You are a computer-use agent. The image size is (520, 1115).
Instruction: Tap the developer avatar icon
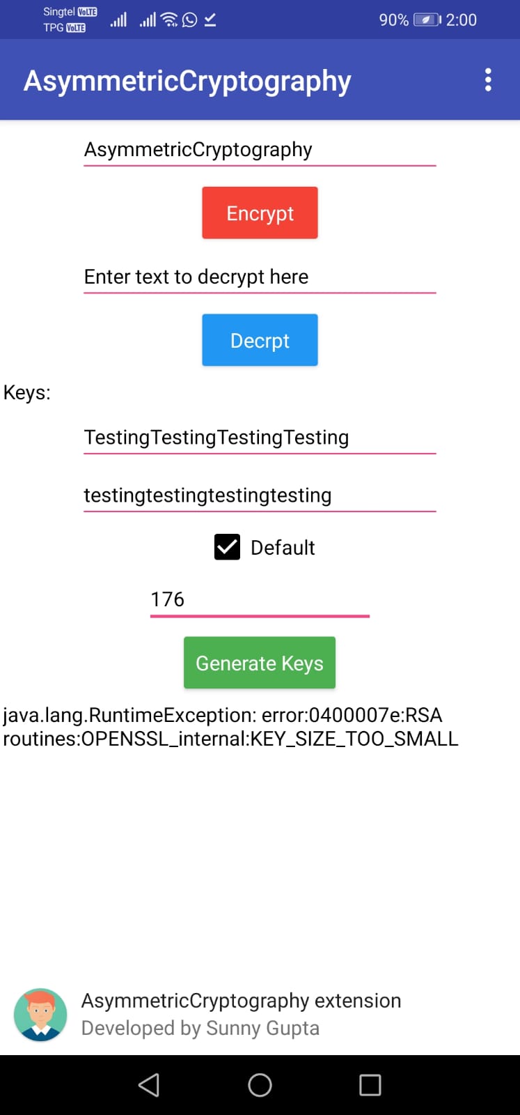point(40,1015)
